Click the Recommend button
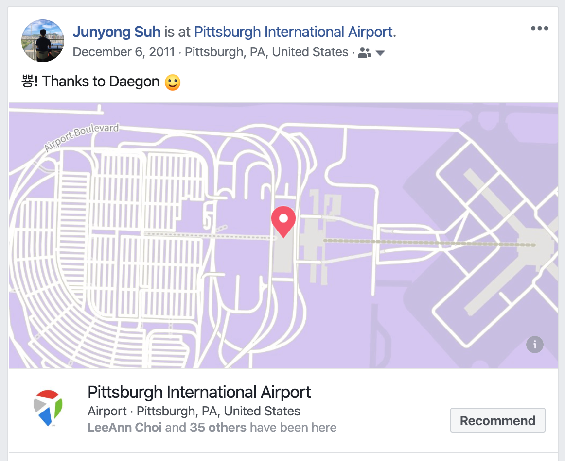Image resolution: width=565 pixels, height=461 pixels. (497, 420)
